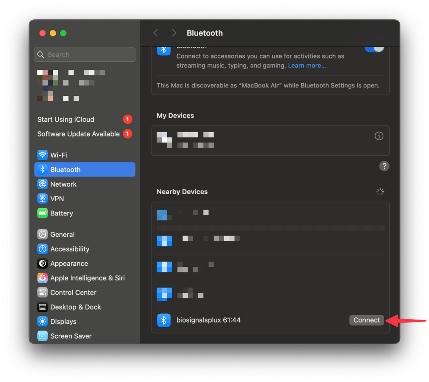Open Bluetooth help question mark
The width and height of the screenshot is (429, 382).
[x=384, y=166]
